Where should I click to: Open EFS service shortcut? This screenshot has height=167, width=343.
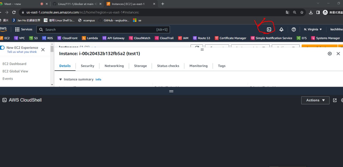(302, 38)
